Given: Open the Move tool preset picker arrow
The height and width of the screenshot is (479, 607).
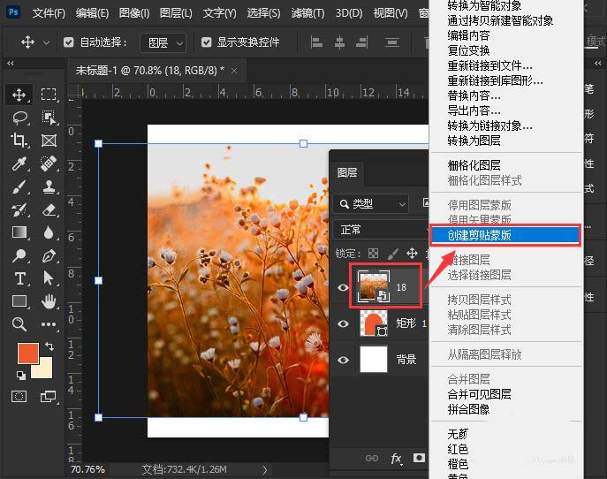Looking at the screenshot, I should coord(46,42).
